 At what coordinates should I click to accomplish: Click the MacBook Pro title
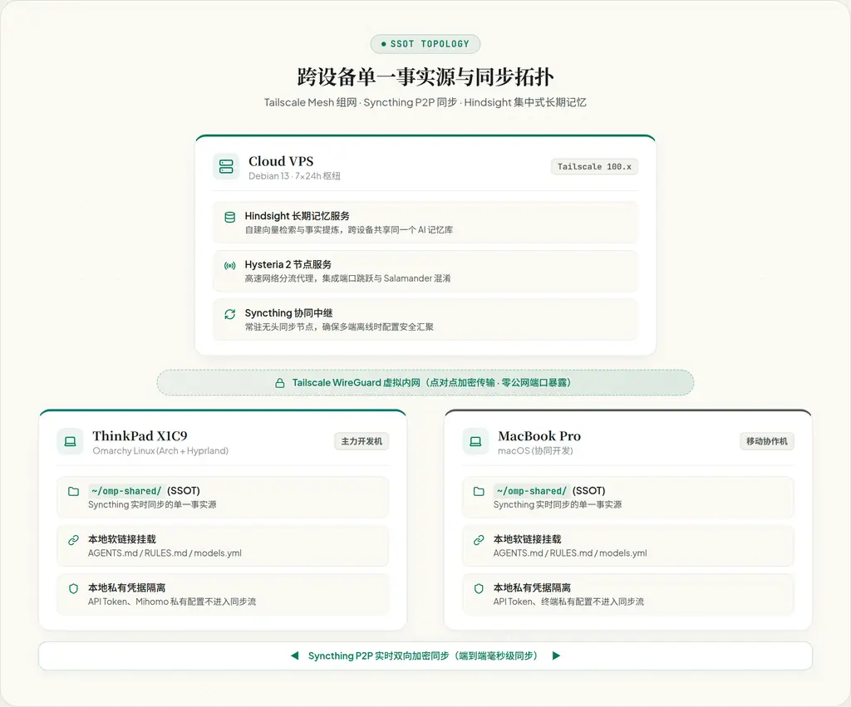click(539, 435)
